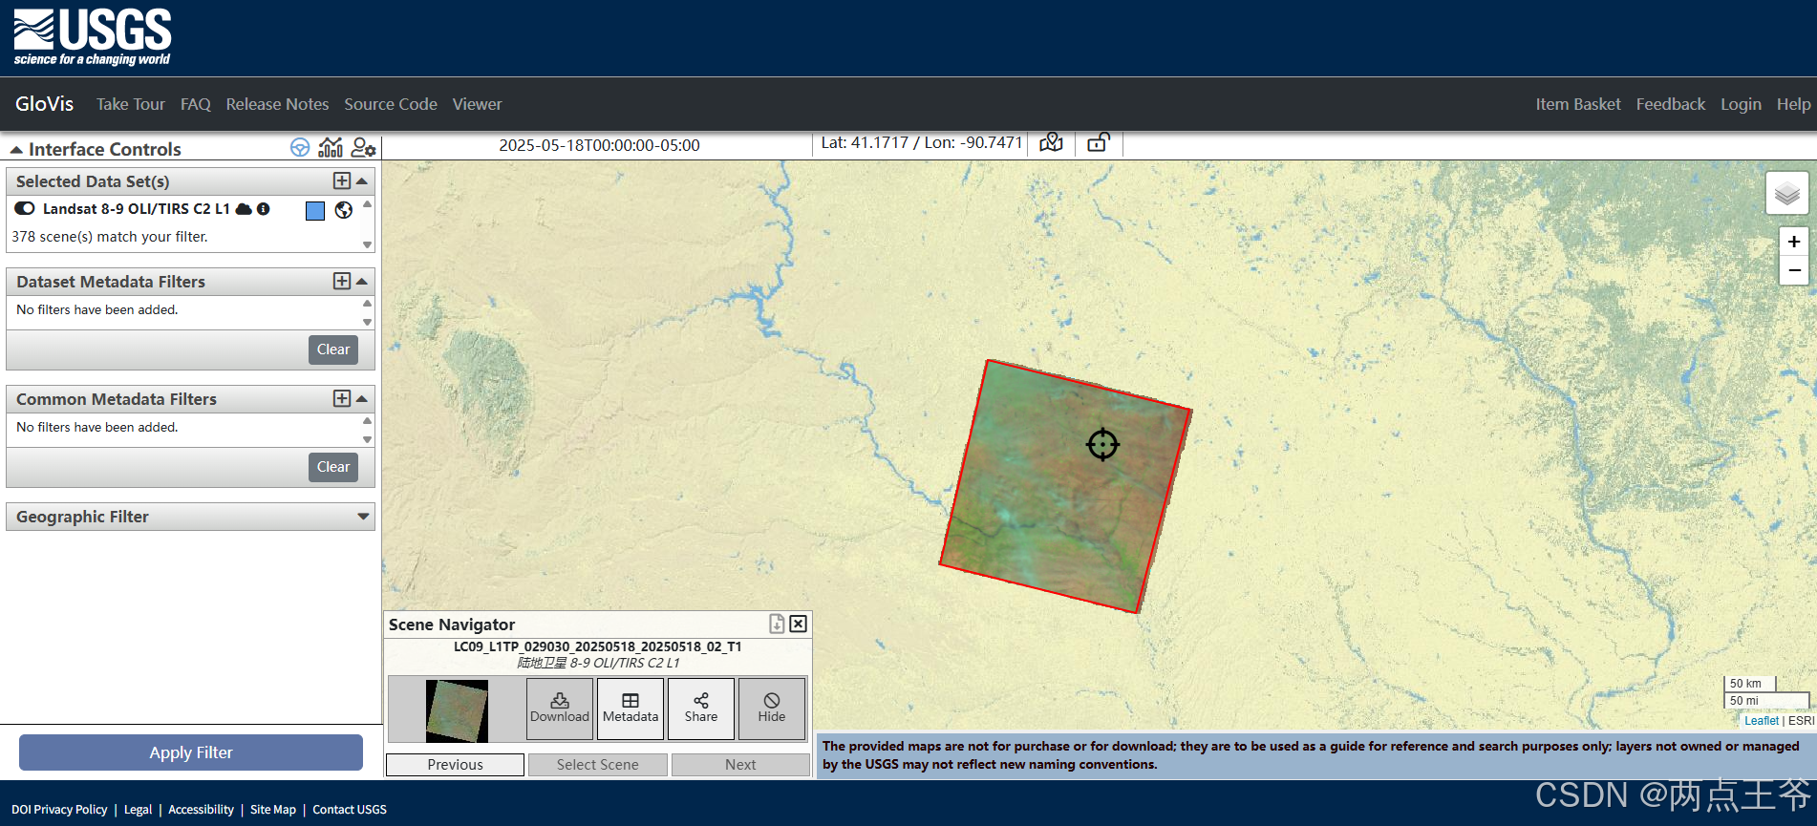Click scene ID LC09_L1TP_029030_20250518_20250518_02_T1

click(598, 646)
